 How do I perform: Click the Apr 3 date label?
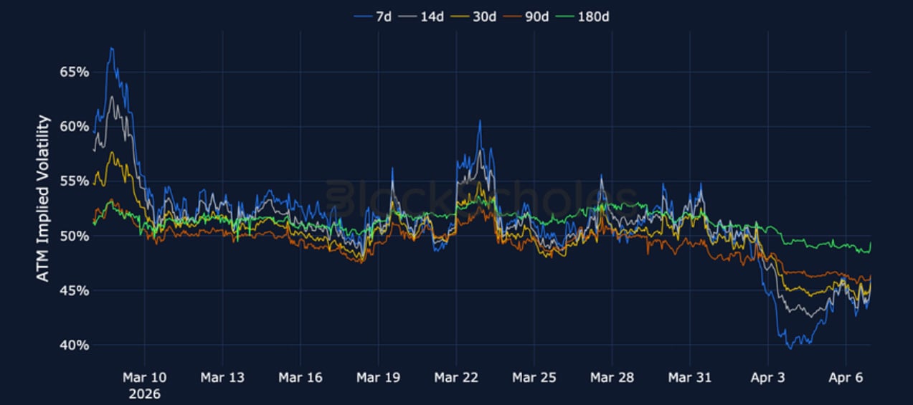pyautogui.click(x=767, y=377)
